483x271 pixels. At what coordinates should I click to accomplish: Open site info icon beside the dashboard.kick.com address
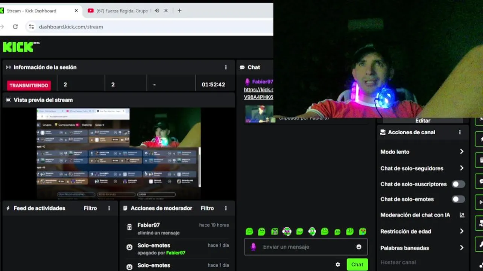point(31,27)
